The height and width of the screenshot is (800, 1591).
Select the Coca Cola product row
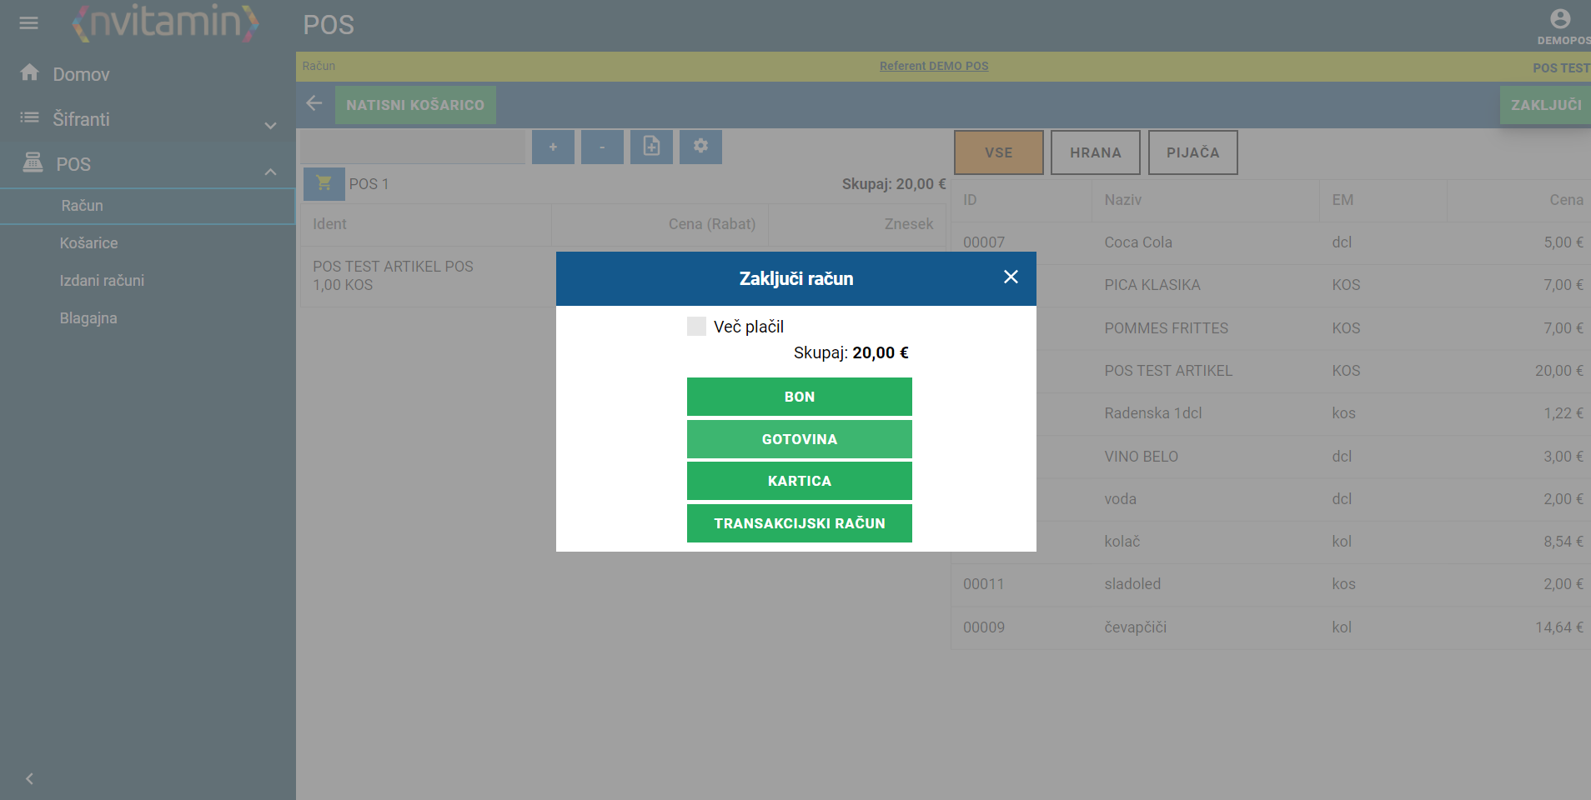[1271, 242]
